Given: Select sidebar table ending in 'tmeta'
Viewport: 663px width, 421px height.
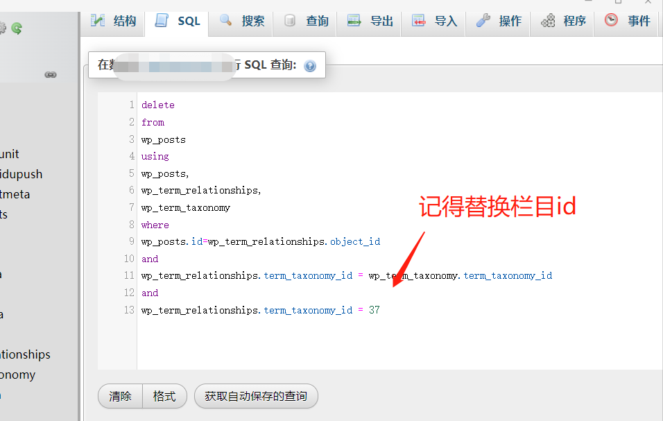Looking at the screenshot, I should click(x=15, y=194).
